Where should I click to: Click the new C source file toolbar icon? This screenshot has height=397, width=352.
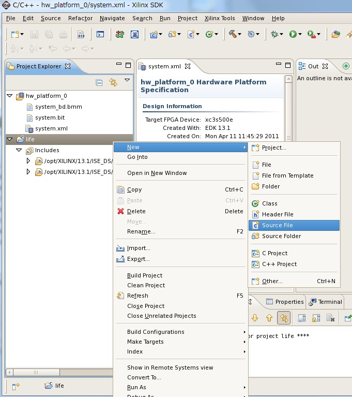point(191,34)
